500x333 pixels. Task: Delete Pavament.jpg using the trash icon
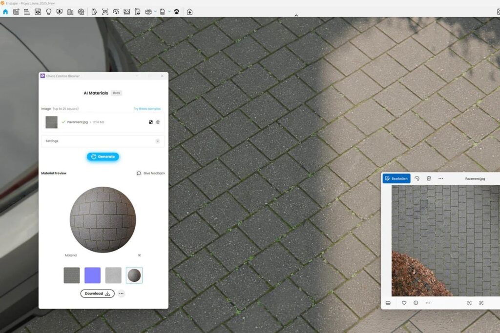(158, 122)
